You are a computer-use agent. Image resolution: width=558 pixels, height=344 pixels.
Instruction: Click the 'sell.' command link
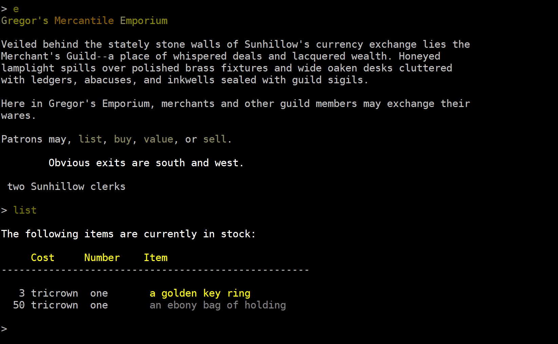(x=217, y=139)
